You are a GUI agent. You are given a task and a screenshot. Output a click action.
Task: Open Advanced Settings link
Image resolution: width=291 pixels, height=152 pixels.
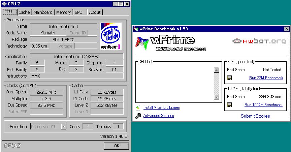159,116
